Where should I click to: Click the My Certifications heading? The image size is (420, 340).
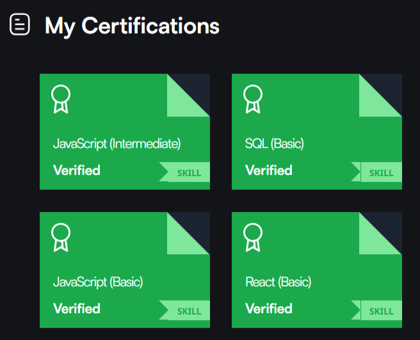click(132, 26)
